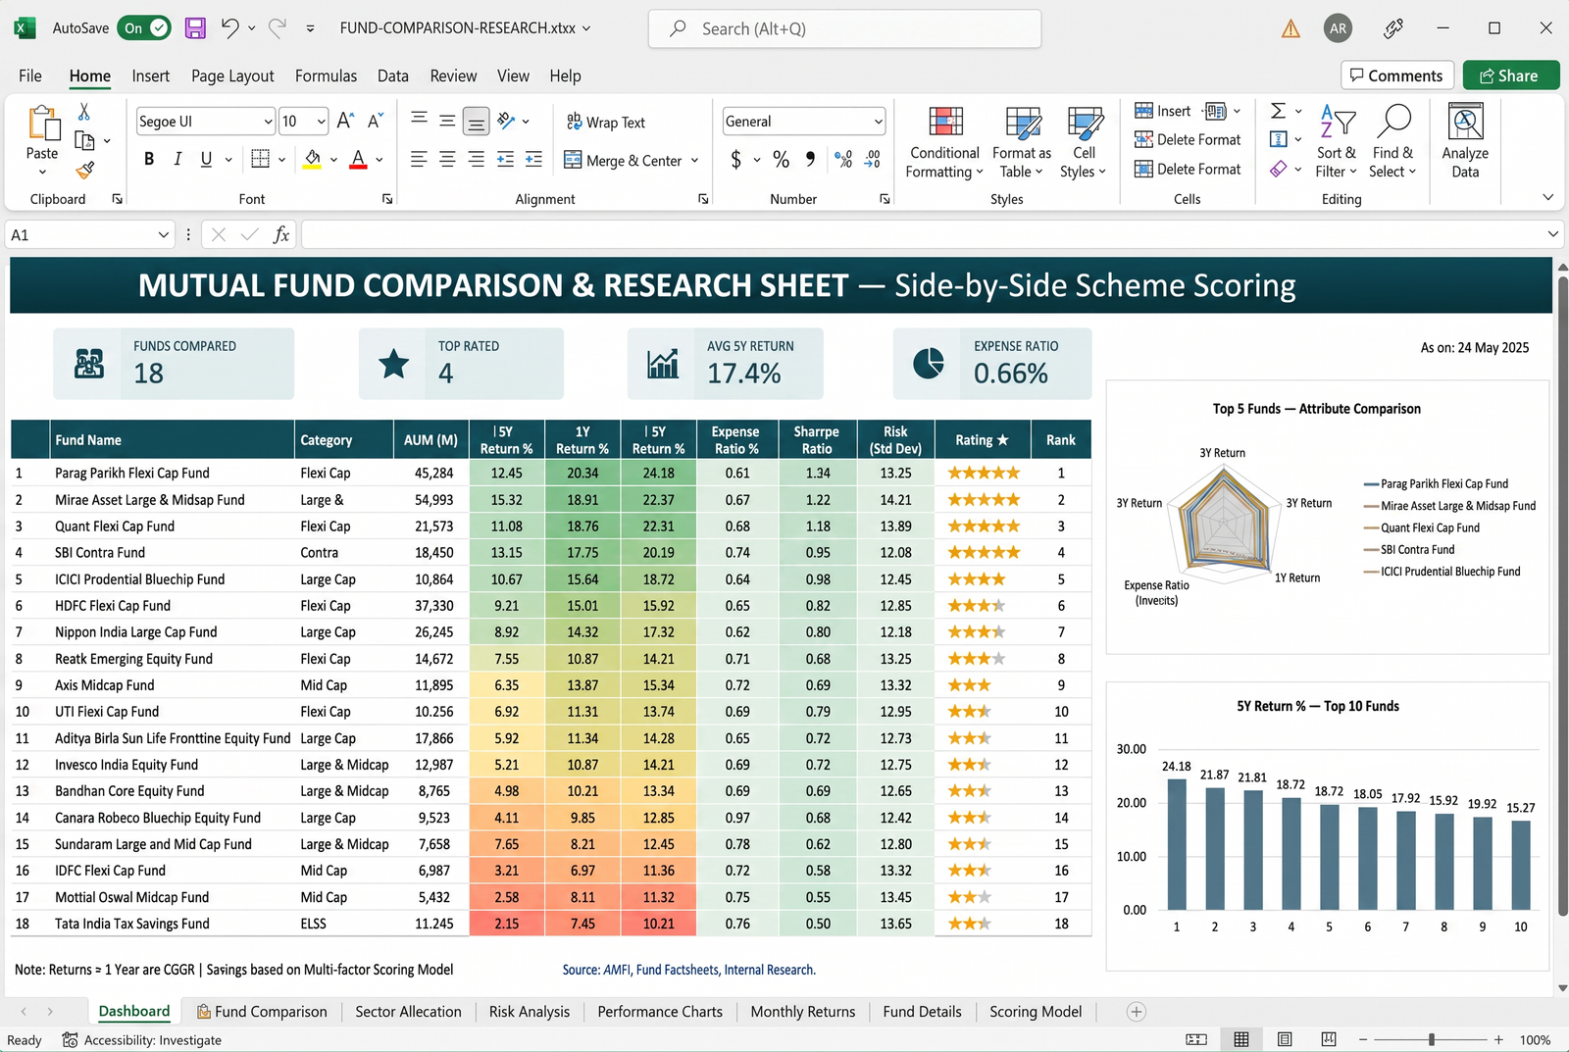
Task: Click the Cut scissors icon
Action: click(84, 112)
